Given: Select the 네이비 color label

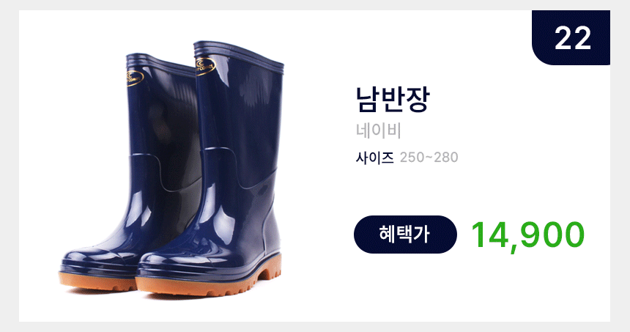Looking at the screenshot, I should [x=379, y=131].
